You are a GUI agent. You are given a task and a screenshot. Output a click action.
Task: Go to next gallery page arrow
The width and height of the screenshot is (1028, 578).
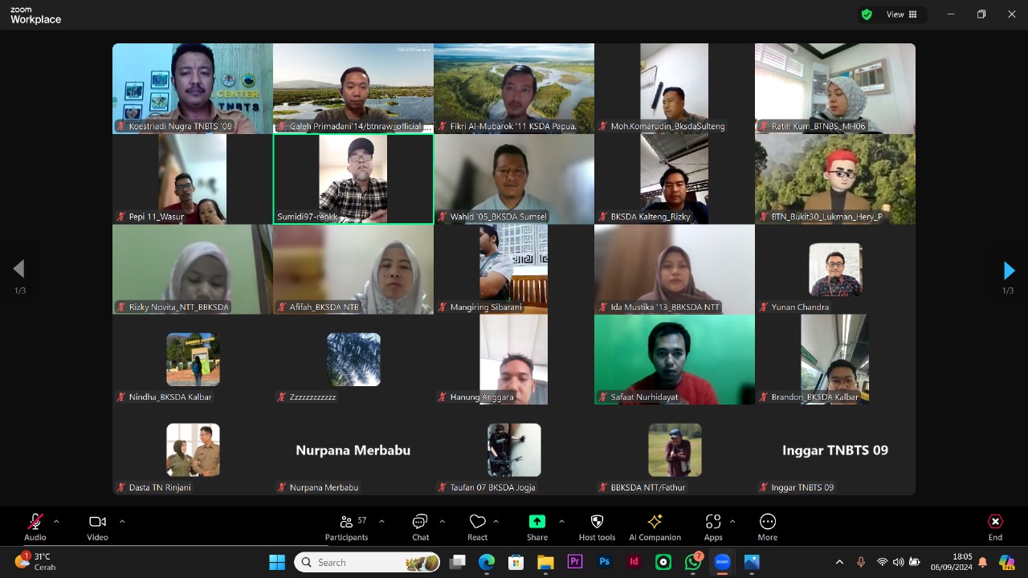click(1009, 271)
